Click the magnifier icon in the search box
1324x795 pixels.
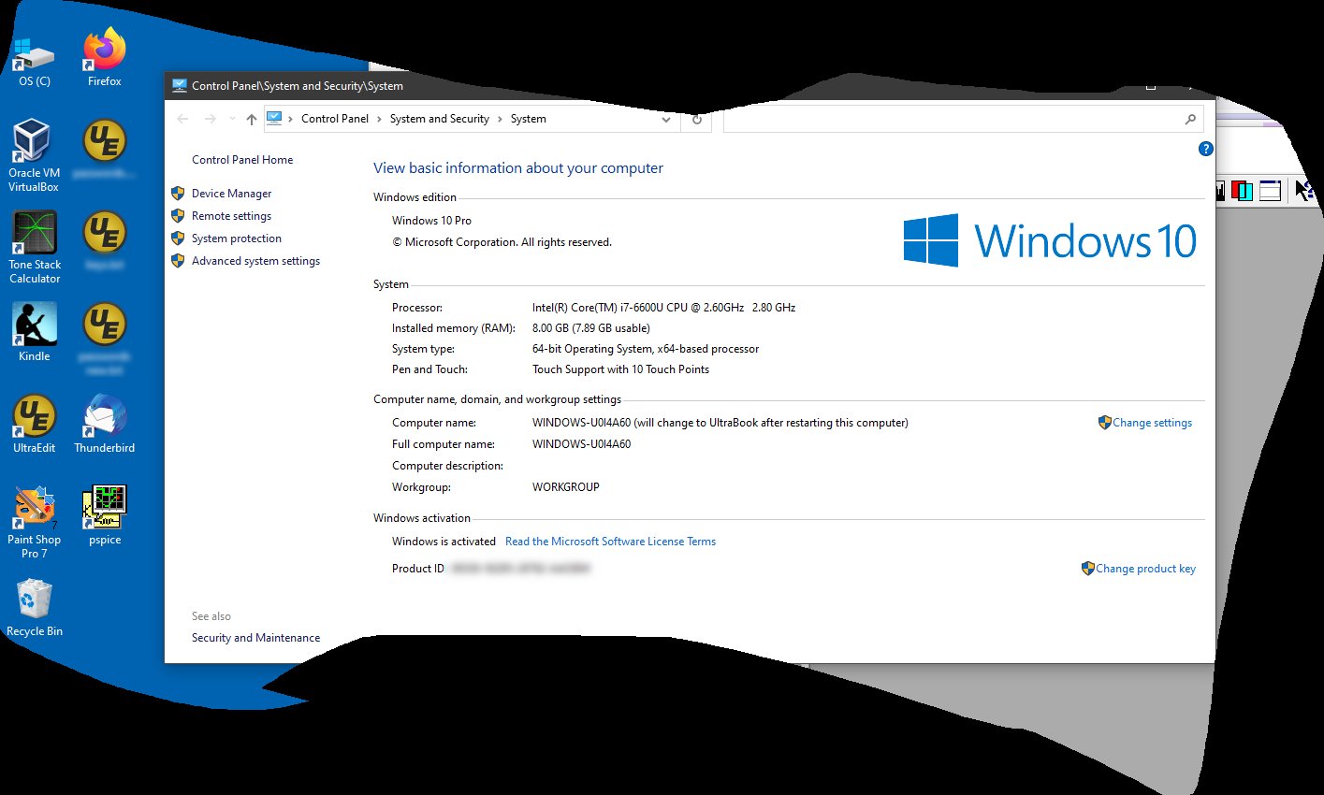point(1190,119)
